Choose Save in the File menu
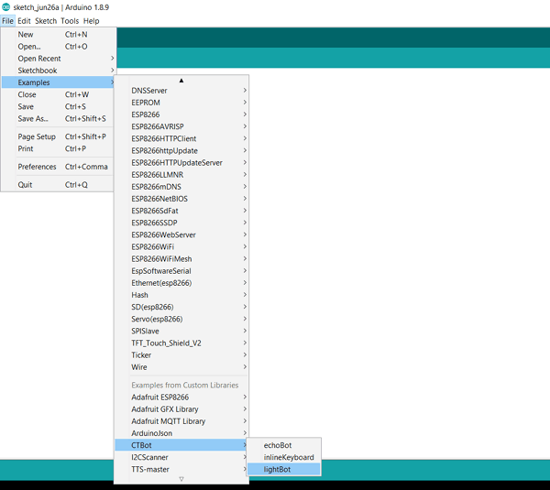 click(x=58, y=106)
